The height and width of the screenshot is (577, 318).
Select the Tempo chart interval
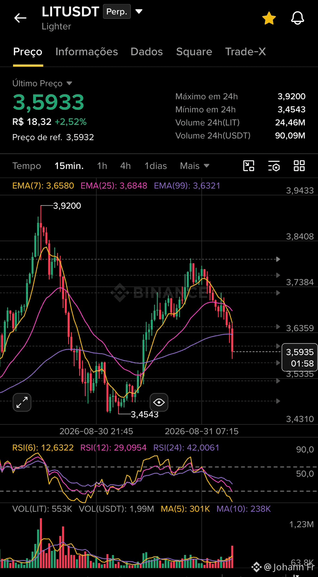(26, 166)
